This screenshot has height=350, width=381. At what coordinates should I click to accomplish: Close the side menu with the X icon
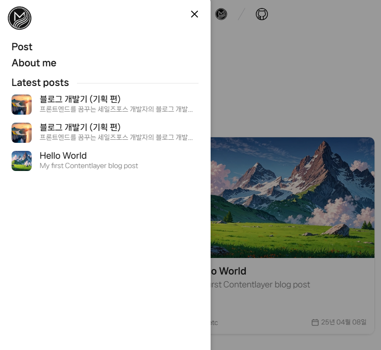point(195,14)
